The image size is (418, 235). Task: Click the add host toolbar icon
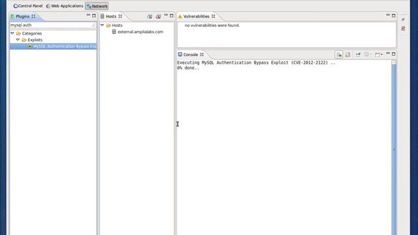point(150,16)
